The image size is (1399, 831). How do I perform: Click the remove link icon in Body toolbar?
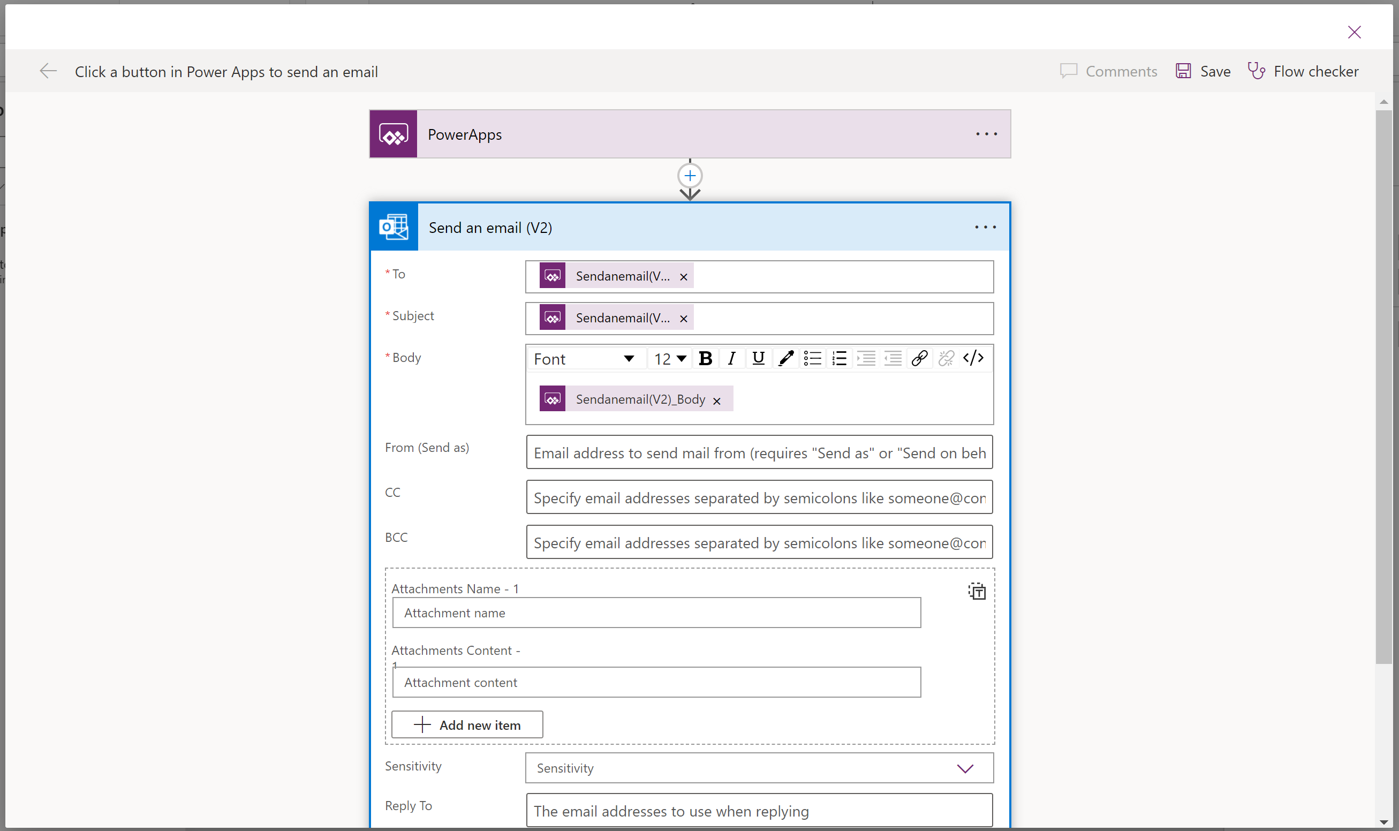945,358
